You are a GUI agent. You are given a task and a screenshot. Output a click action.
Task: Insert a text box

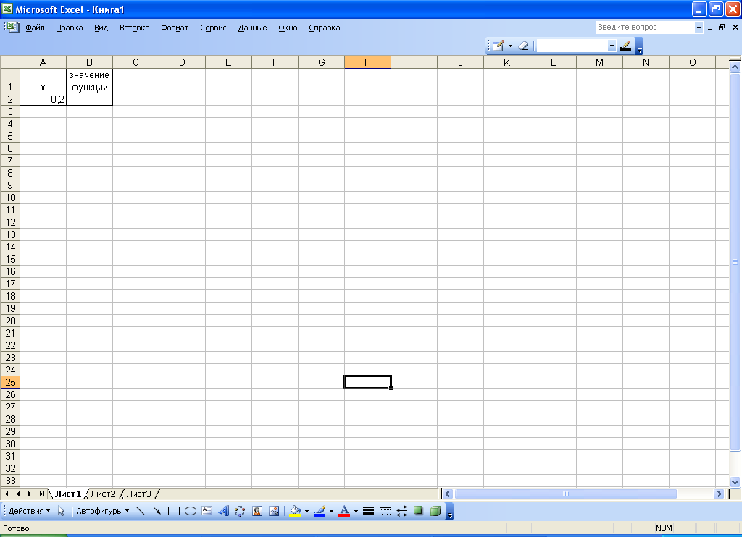[x=207, y=510]
